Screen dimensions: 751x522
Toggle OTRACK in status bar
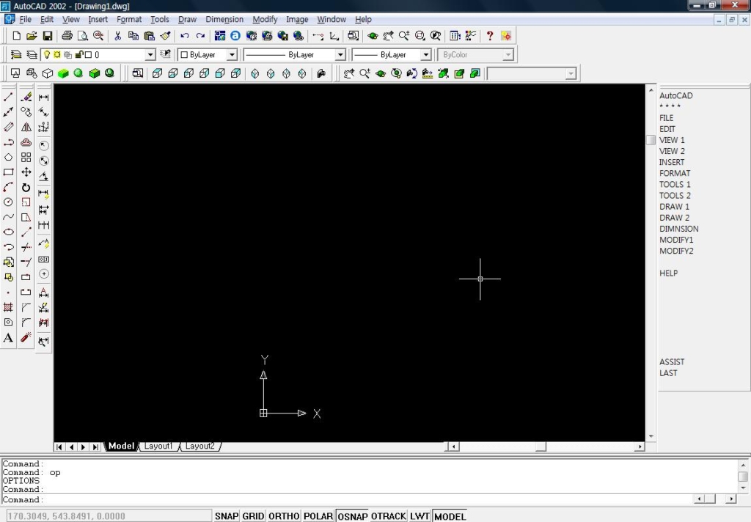389,516
